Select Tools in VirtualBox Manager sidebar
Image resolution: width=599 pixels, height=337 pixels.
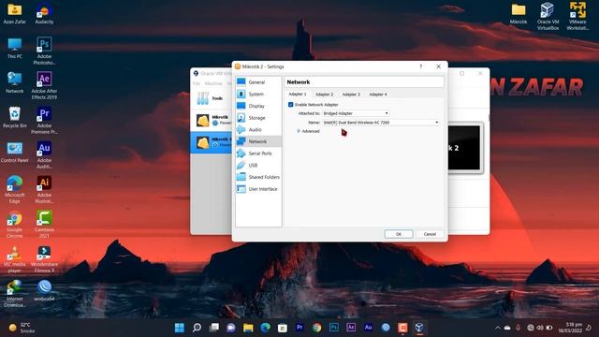(211, 98)
